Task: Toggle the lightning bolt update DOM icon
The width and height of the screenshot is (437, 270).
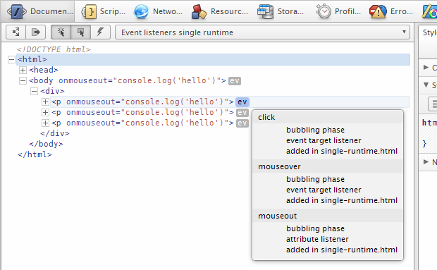Action: 100,32
